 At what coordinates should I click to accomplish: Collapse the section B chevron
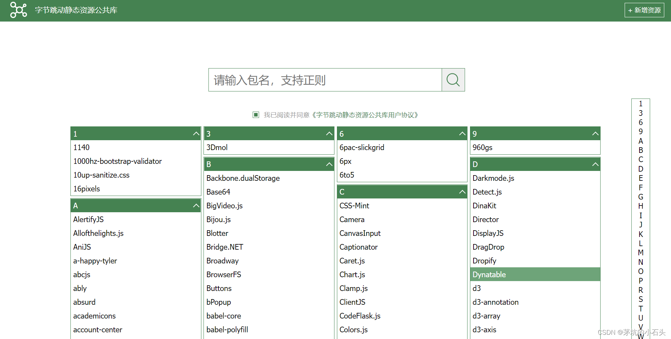point(329,164)
